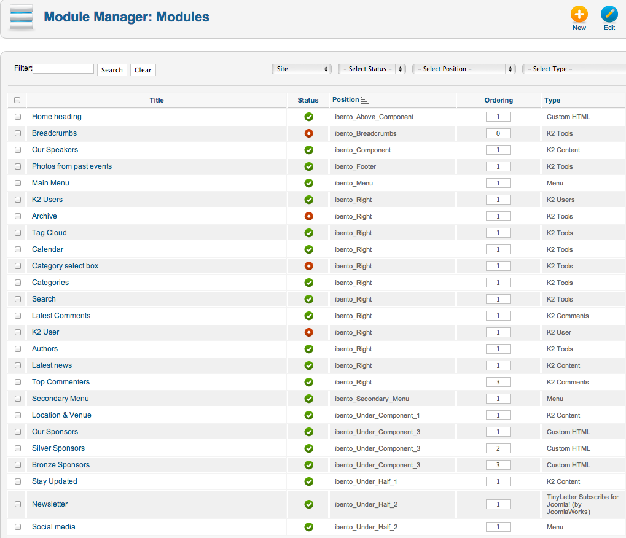Toggle Calendar status icon
The image size is (626, 538).
pyautogui.click(x=308, y=249)
